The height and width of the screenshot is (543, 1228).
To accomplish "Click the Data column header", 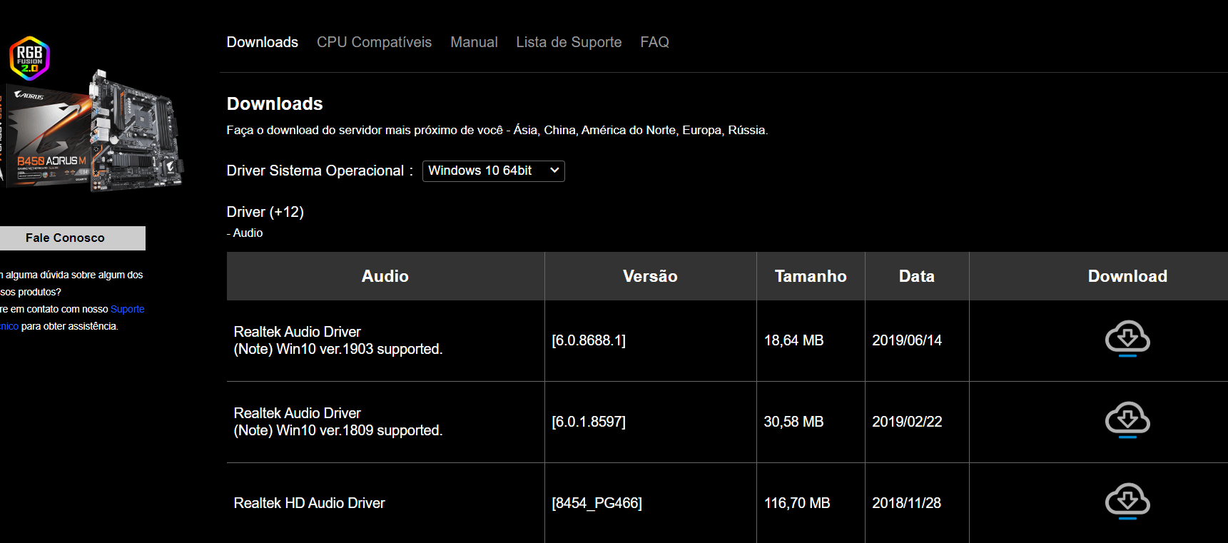I will tap(916, 276).
